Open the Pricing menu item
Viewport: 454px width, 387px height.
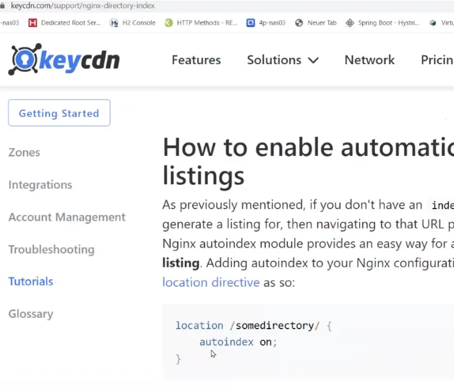[x=437, y=60]
